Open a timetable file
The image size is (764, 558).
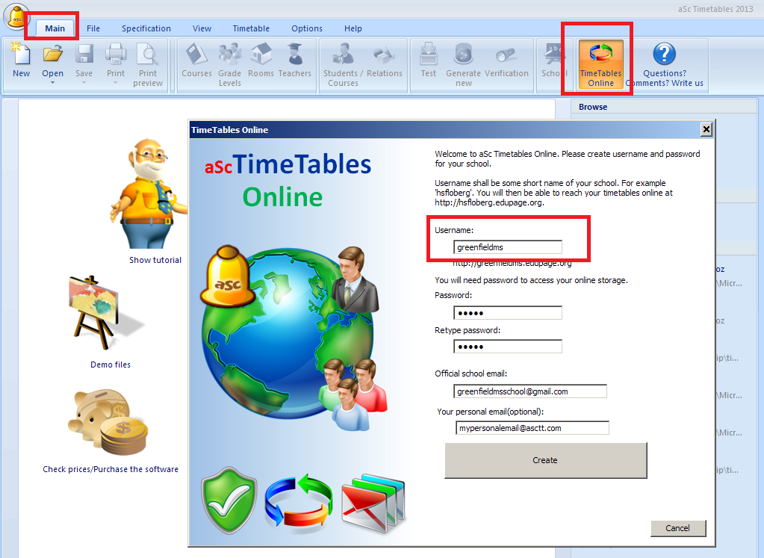(52, 61)
